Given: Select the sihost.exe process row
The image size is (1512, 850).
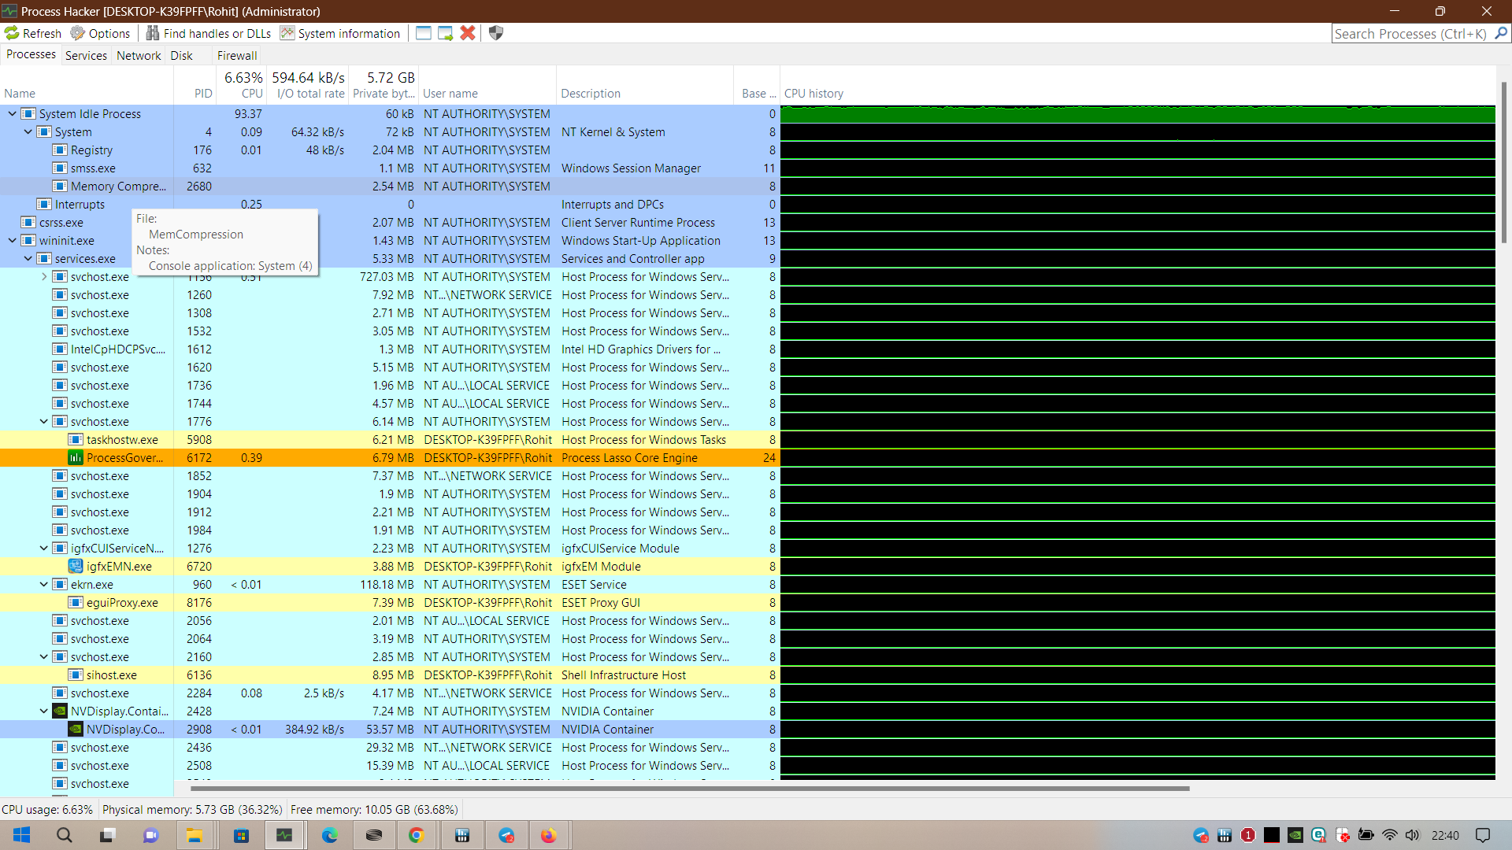Looking at the screenshot, I should click(x=390, y=675).
